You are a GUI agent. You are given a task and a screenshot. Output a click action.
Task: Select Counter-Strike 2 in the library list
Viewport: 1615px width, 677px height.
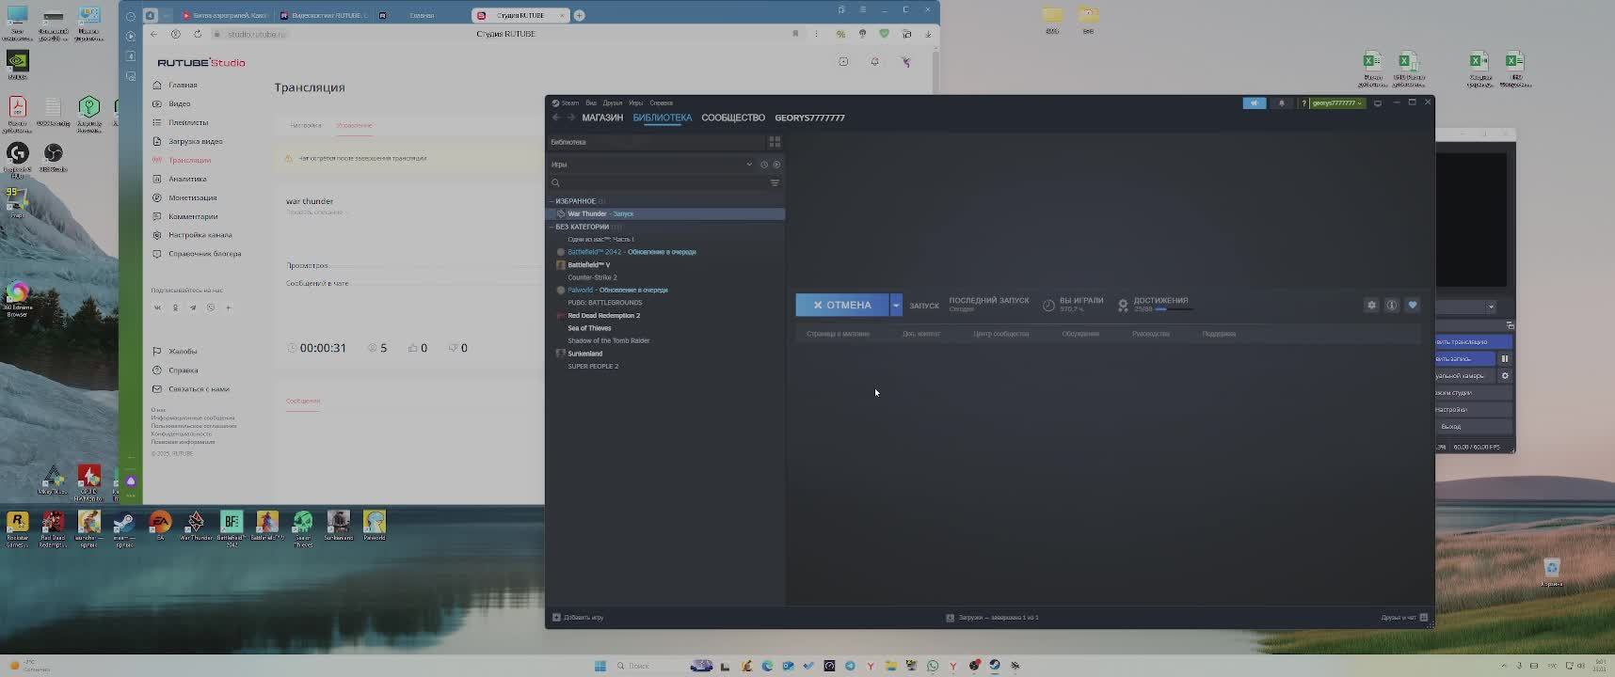(665, 277)
